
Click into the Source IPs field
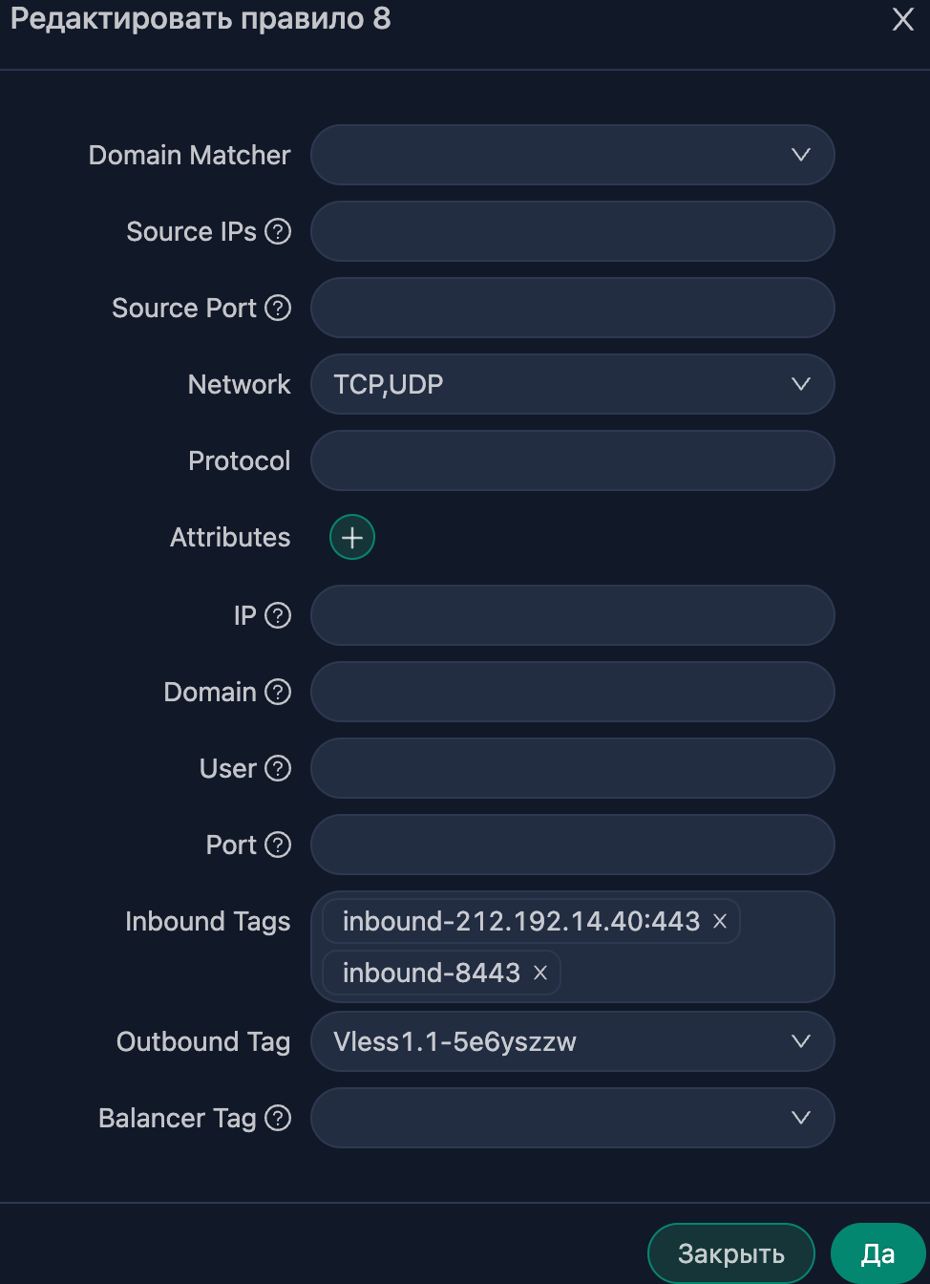point(573,231)
